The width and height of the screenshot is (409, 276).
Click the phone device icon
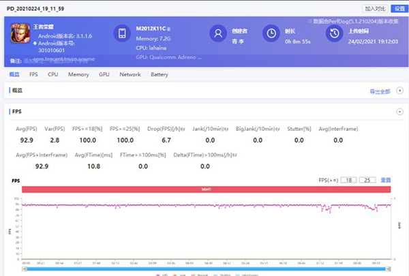point(123,33)
